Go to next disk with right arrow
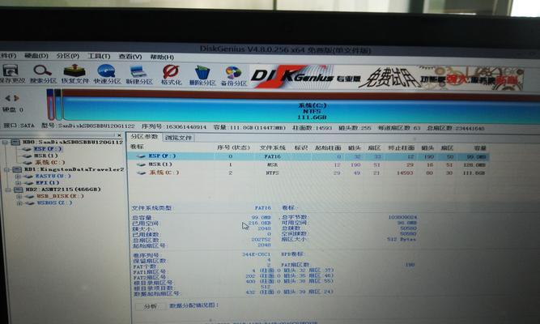 (x=16, y=98)
